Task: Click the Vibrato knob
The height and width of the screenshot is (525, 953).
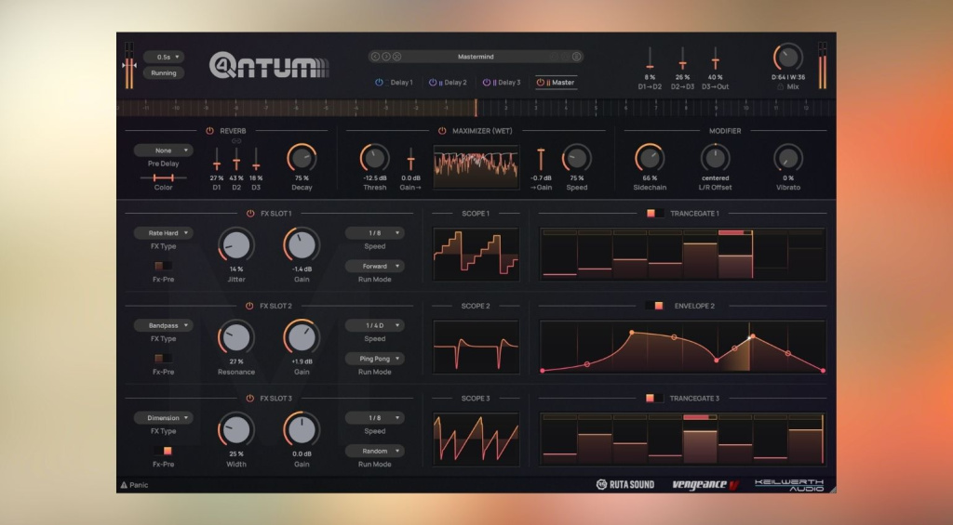Action: pos(788,158)
